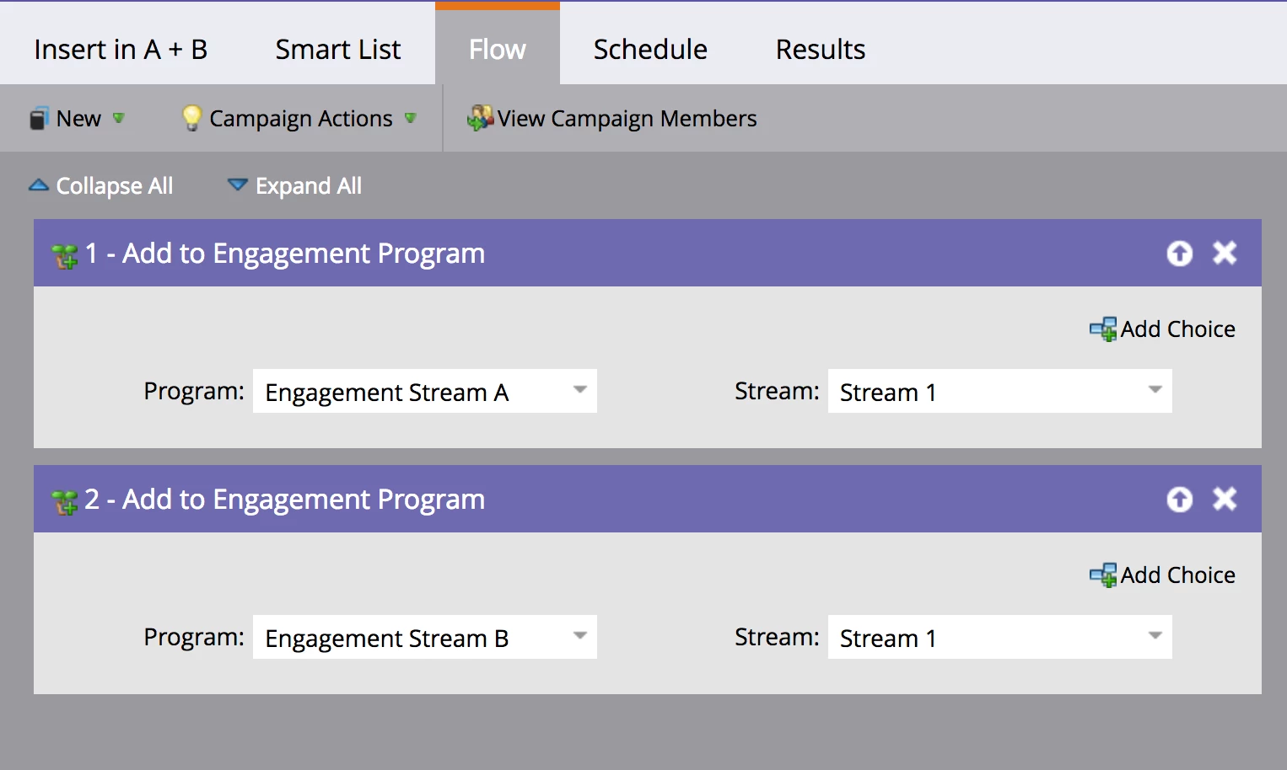Click Add Choice icon in step 1
Image resolution: width=1287 pixels, height=770 pixels.
pos(1103,329)
